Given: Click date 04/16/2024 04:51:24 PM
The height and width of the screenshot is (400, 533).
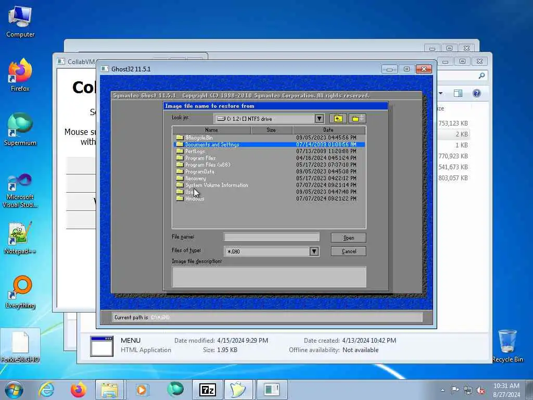Looking at the screenshot, I should coord(326,158).
